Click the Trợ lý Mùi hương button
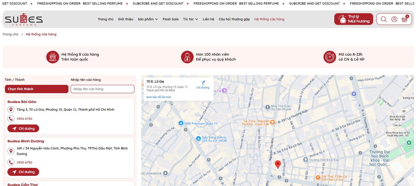 click(x=354, y=19)
